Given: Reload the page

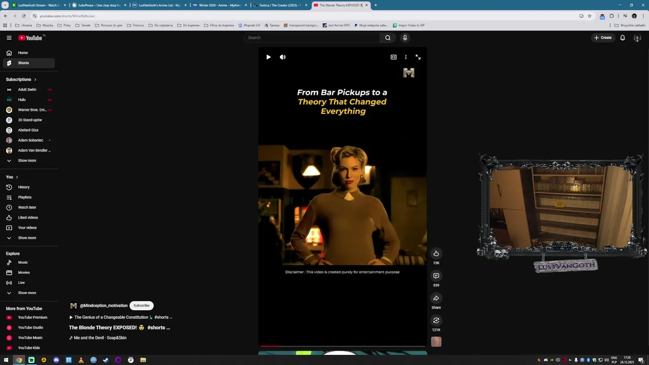Looking at the screenshot, I should click(24, 16).
